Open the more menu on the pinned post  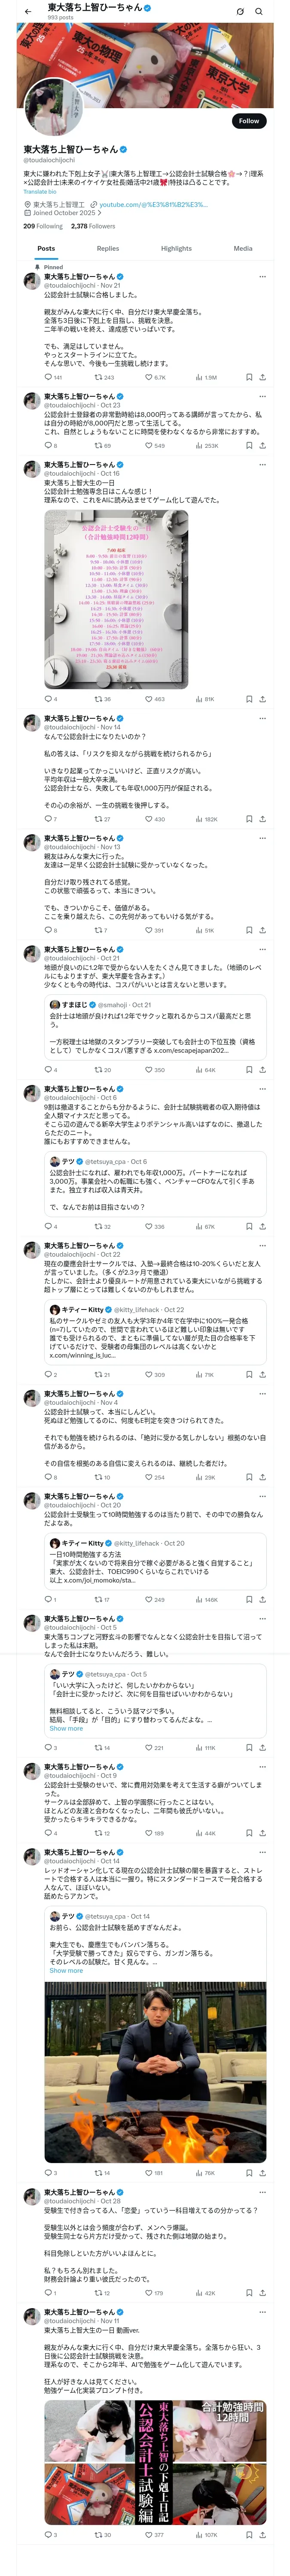coord(262,277)
